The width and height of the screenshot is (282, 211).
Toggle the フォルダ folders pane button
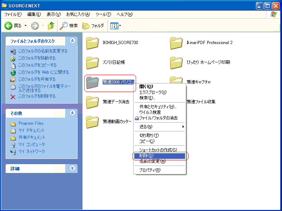pyautogui.click(x=93, y=26)
